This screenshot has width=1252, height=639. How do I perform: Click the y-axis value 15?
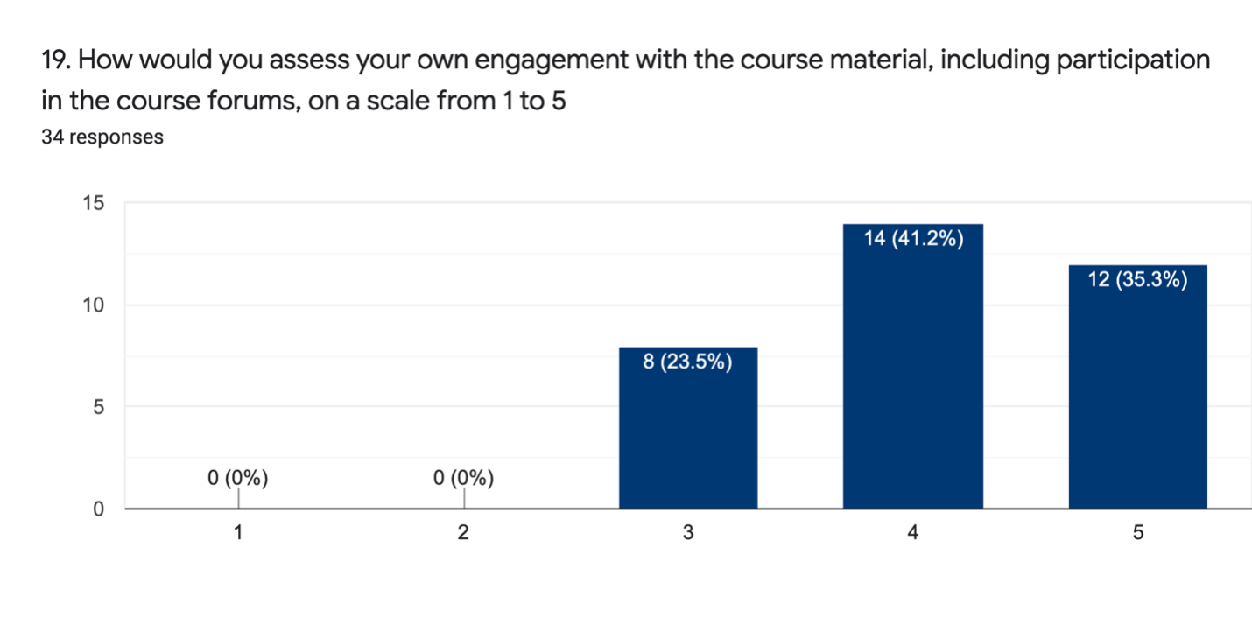tap(93, 204)
